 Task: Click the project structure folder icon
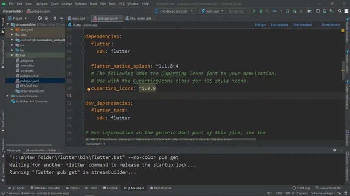309,11
